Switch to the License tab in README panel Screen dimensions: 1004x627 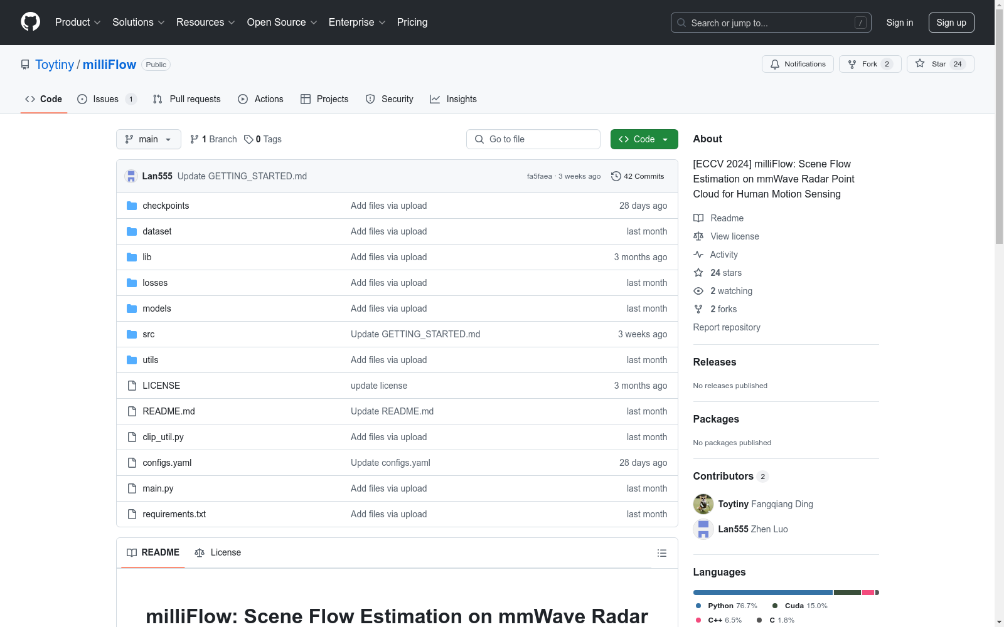[x=218, y=552]
